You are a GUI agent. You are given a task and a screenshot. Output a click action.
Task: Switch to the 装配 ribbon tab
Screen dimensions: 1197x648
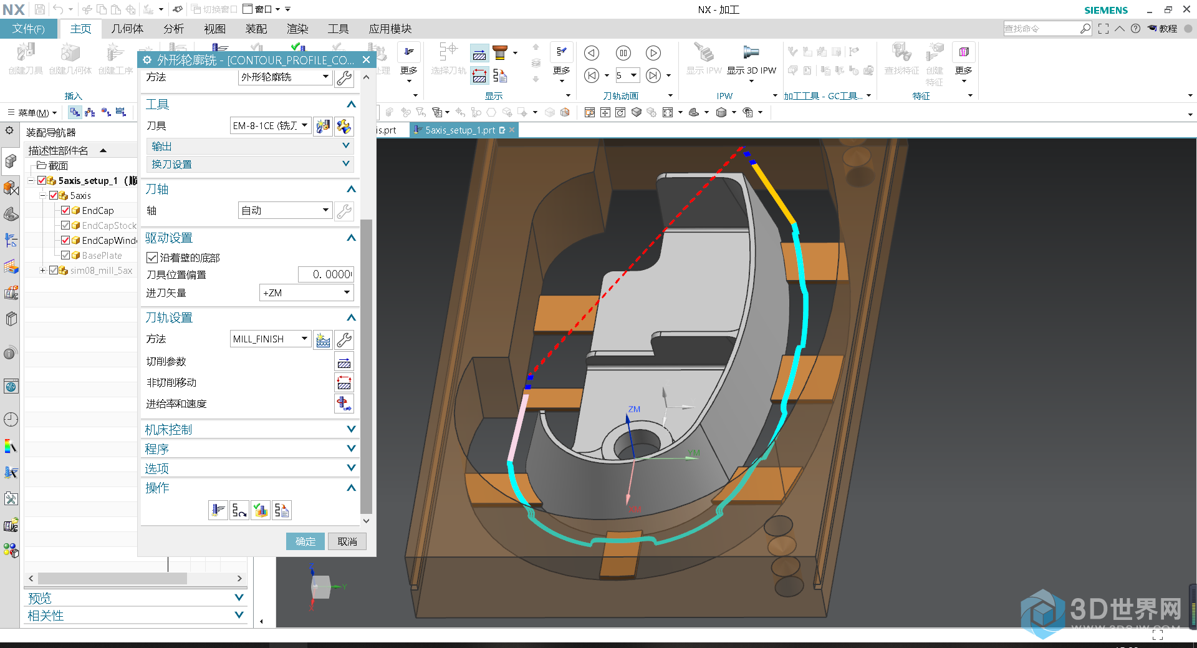click(x=256, y=29)
